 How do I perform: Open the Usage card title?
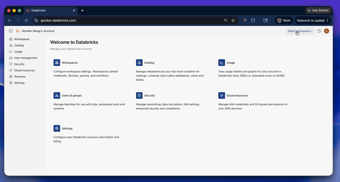231,63
